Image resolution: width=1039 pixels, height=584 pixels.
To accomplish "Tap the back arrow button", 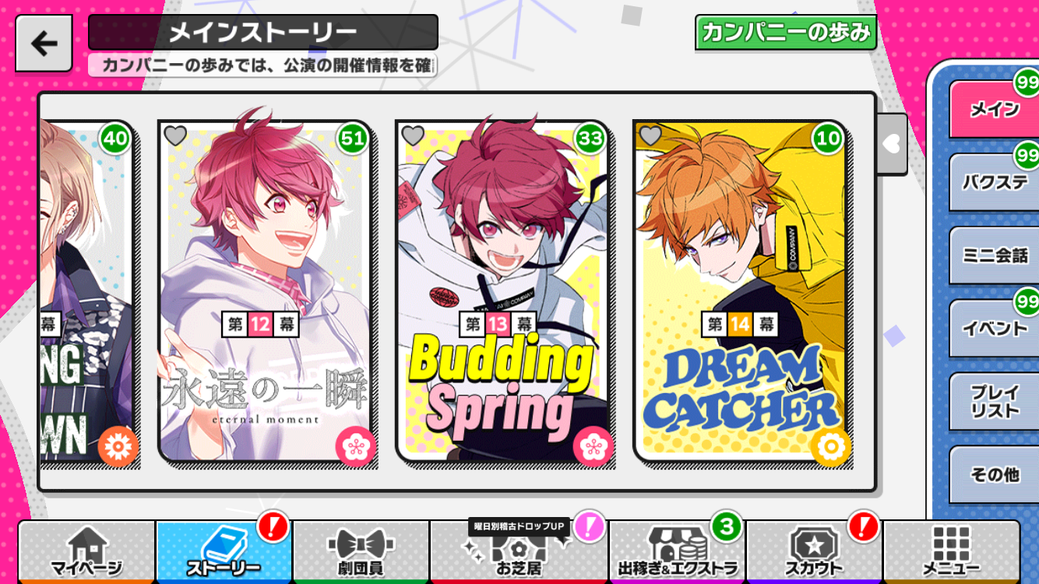I will [x=44, y=44].
